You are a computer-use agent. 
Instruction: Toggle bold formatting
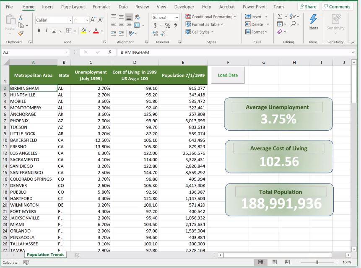point(39,30)
